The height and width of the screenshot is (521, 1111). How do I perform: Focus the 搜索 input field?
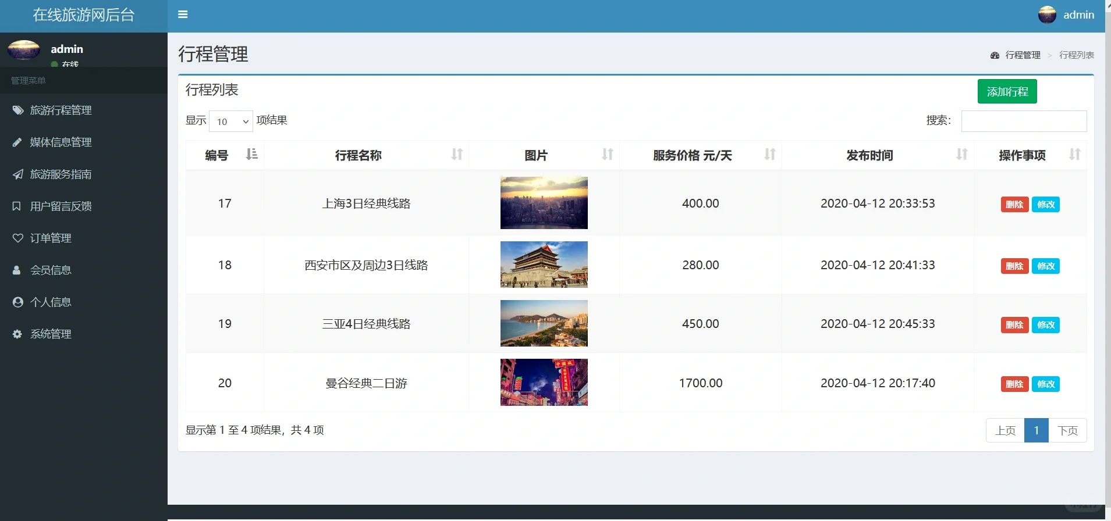[1024, 121]
